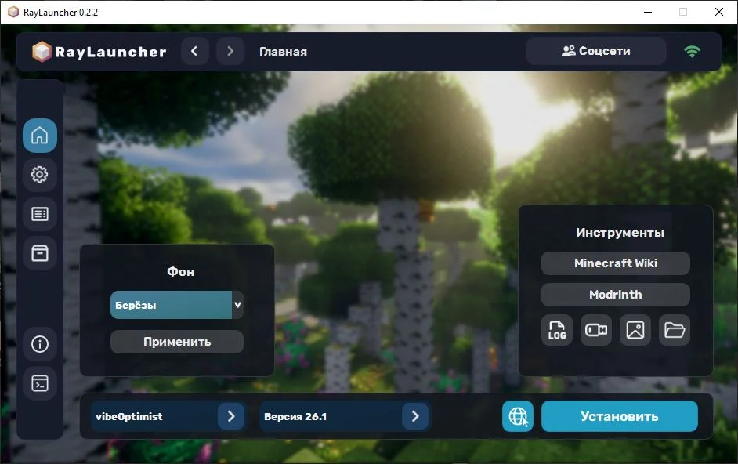Expand the Версия 26.1 selector arrow
The width and height of the screenshot is (738, 464).
tap(415, 416)
